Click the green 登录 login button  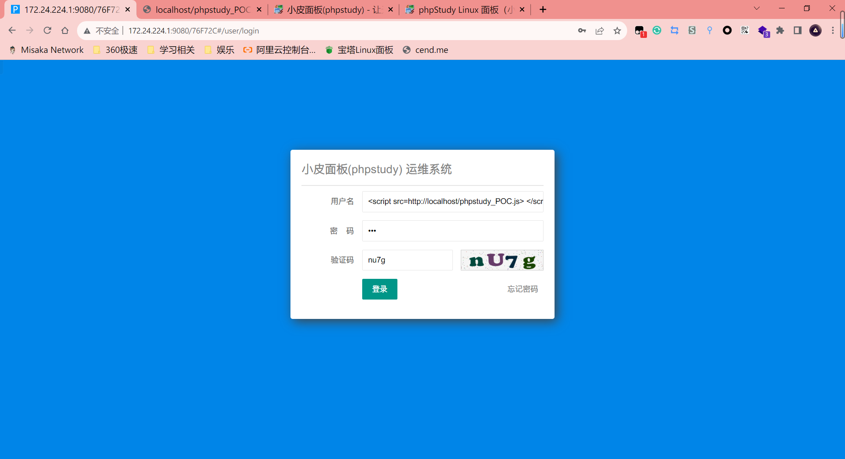379,289
